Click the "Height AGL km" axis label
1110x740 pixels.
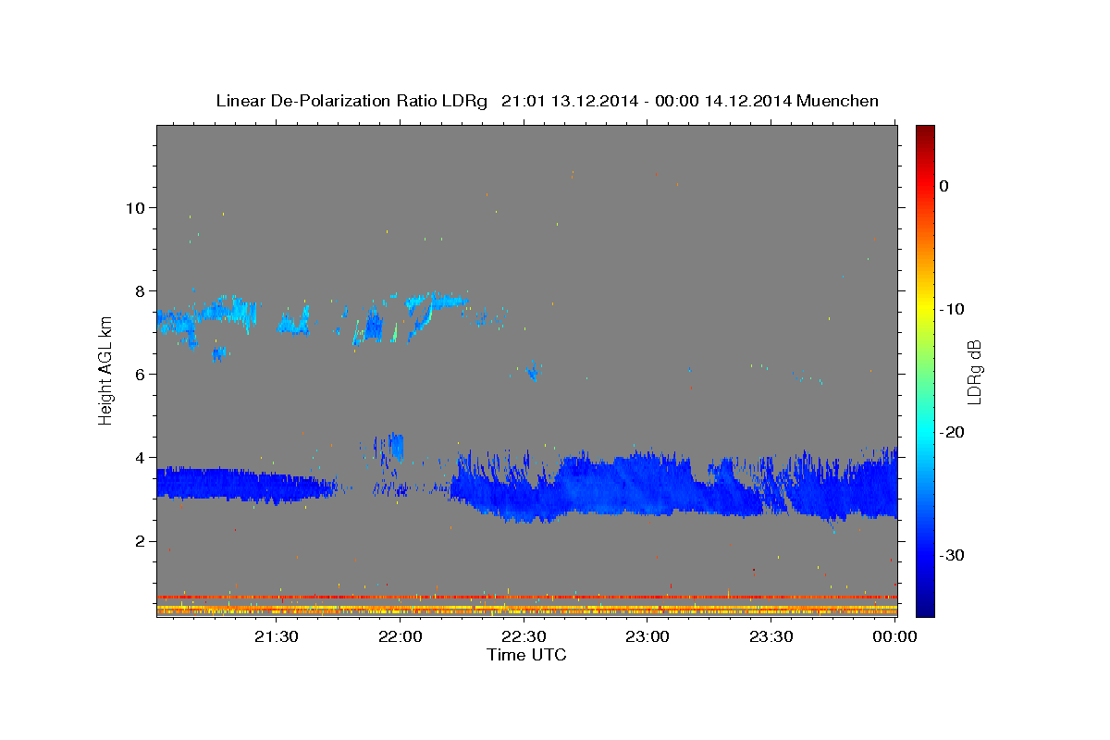(x=105, y=371)
